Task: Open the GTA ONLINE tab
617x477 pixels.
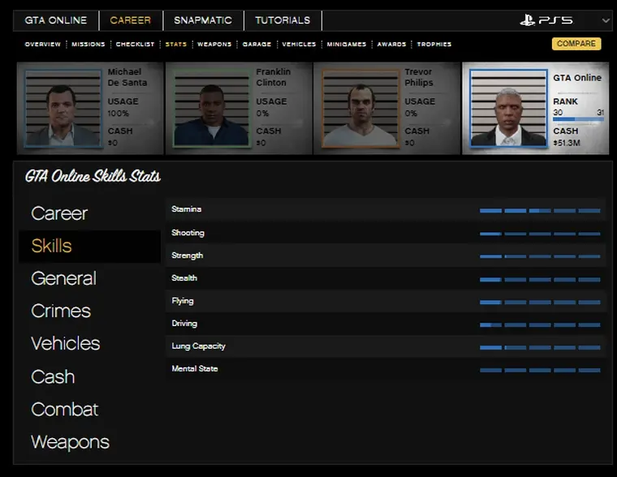Action: pyautogui.click(x=56, y=20)
